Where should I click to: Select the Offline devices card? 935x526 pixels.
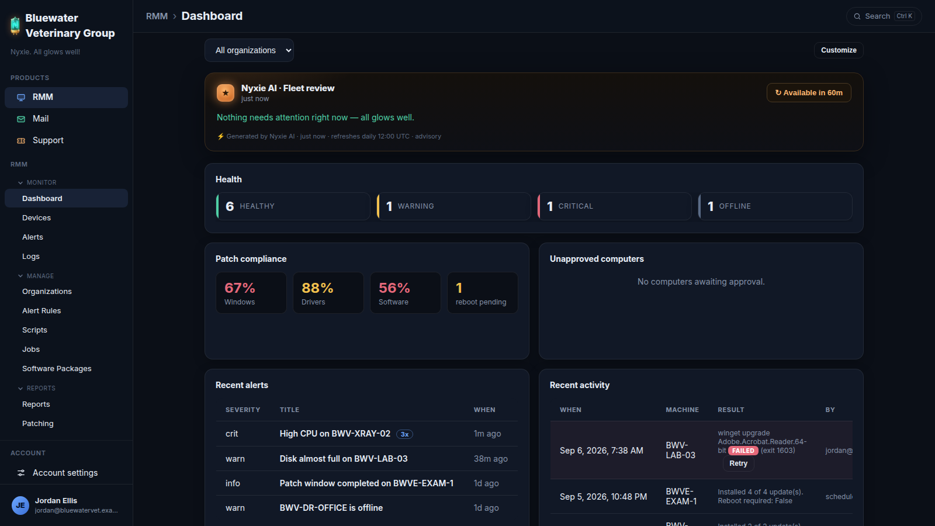click(775, 206)
